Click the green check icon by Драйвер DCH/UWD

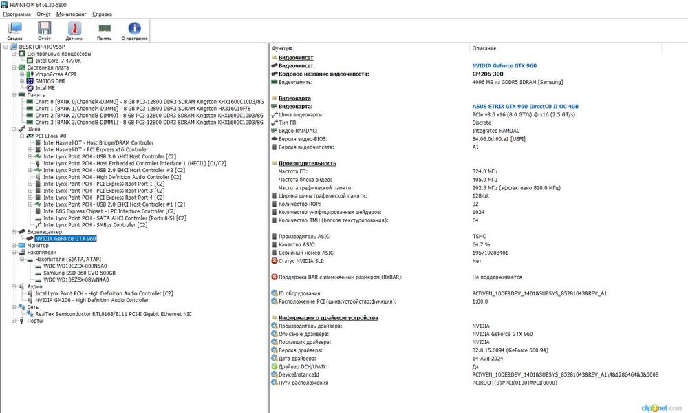tap(275, 366)
